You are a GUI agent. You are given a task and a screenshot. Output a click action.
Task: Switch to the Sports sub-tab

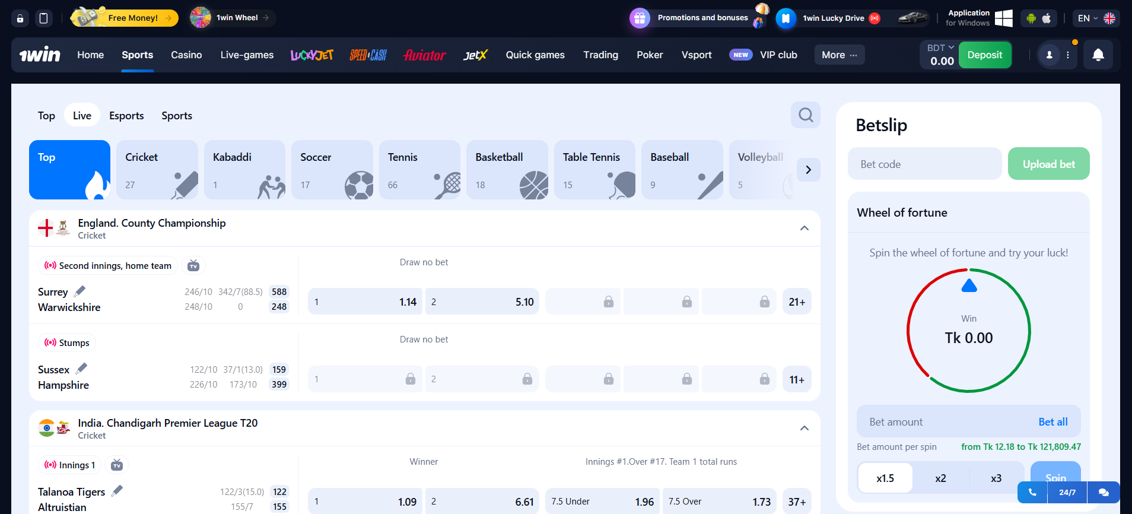tap(177, 116)
